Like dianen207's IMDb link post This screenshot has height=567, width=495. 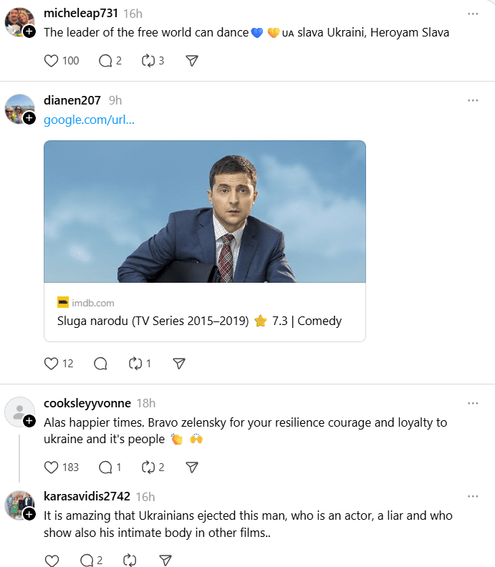tap(52, 364)
